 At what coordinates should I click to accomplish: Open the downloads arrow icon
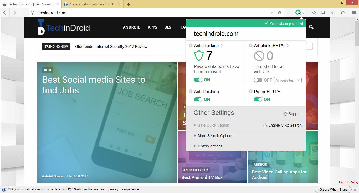point(333,13)
